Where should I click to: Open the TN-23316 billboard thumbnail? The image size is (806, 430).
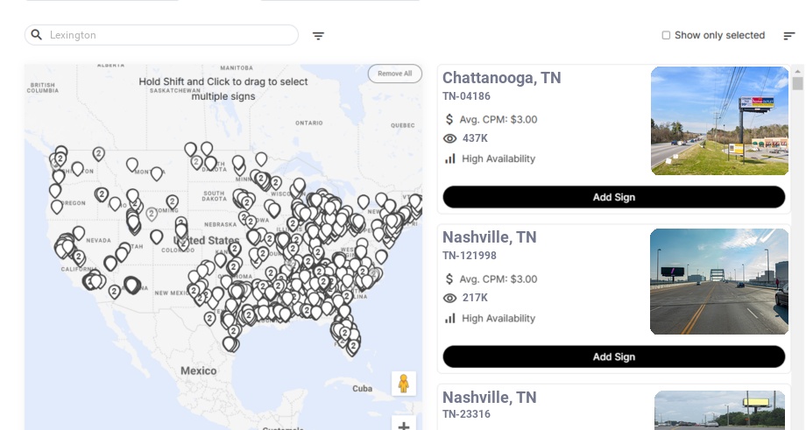pyautogui.click(x=721, y=410)
